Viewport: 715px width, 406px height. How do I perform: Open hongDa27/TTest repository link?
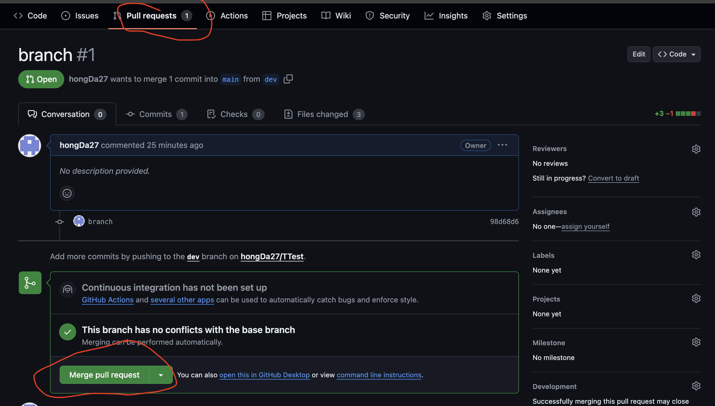click(272, 256)
